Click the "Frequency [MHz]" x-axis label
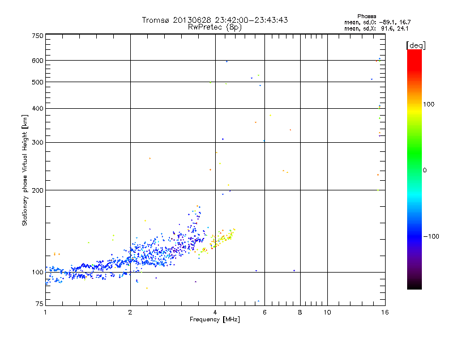This screenshot has width=453, height=340. click(x=215, y=320)
